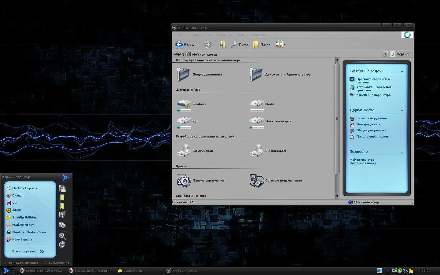Click the file list vertical scrollbar
This screenshot has height=275, width=440.
coord(337,119)
